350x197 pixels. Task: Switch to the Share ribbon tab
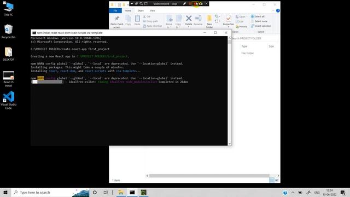[141, 11]
